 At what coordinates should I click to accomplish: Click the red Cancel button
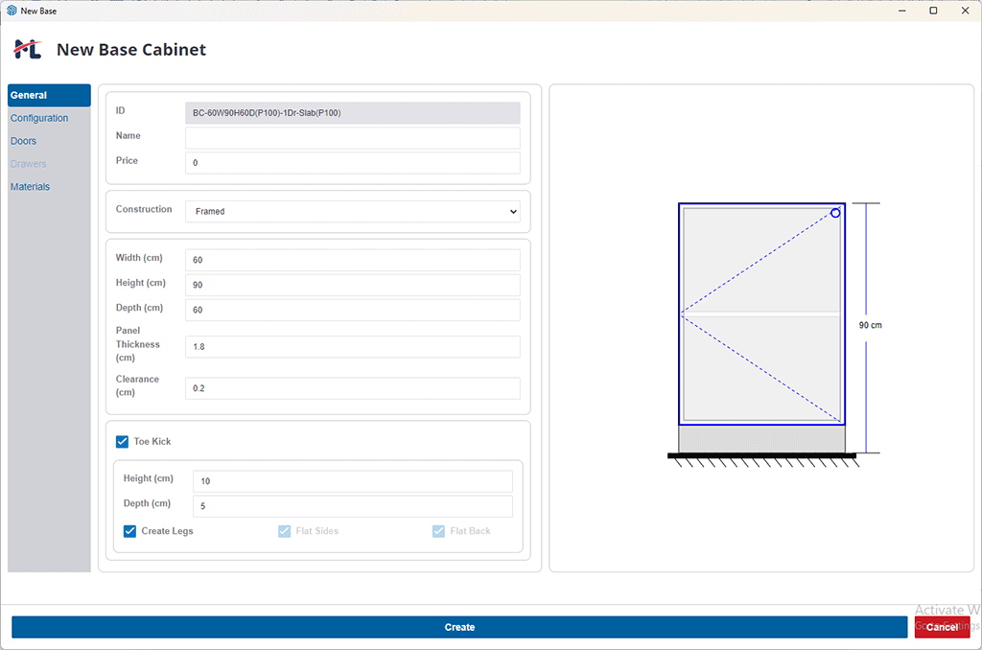[942, 627]
